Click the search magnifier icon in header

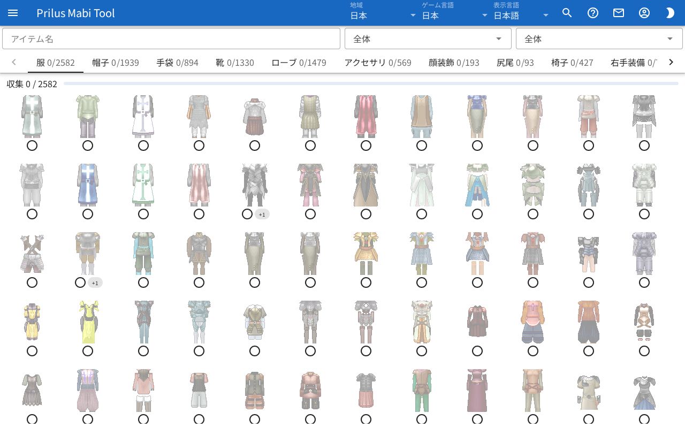tap(567, 13)
